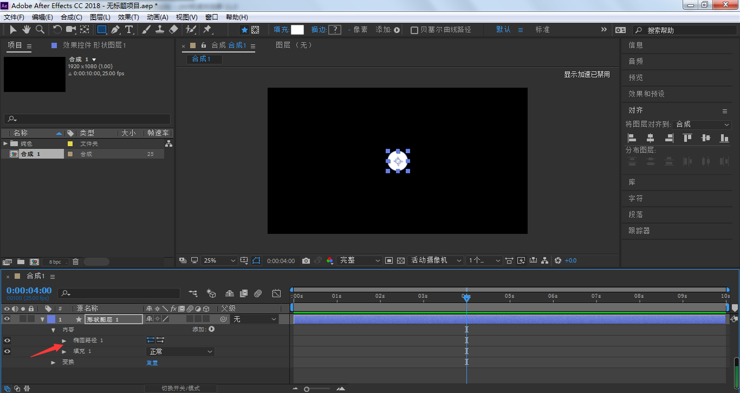
Task: Activate the Puppet Pin tool
Action: coord(207,30)
